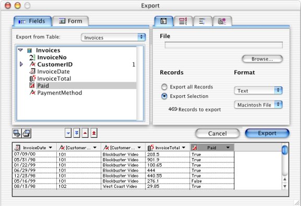Open the third options tab with indented lines icon
Viewport: 301px width, 206px height.
202,21
